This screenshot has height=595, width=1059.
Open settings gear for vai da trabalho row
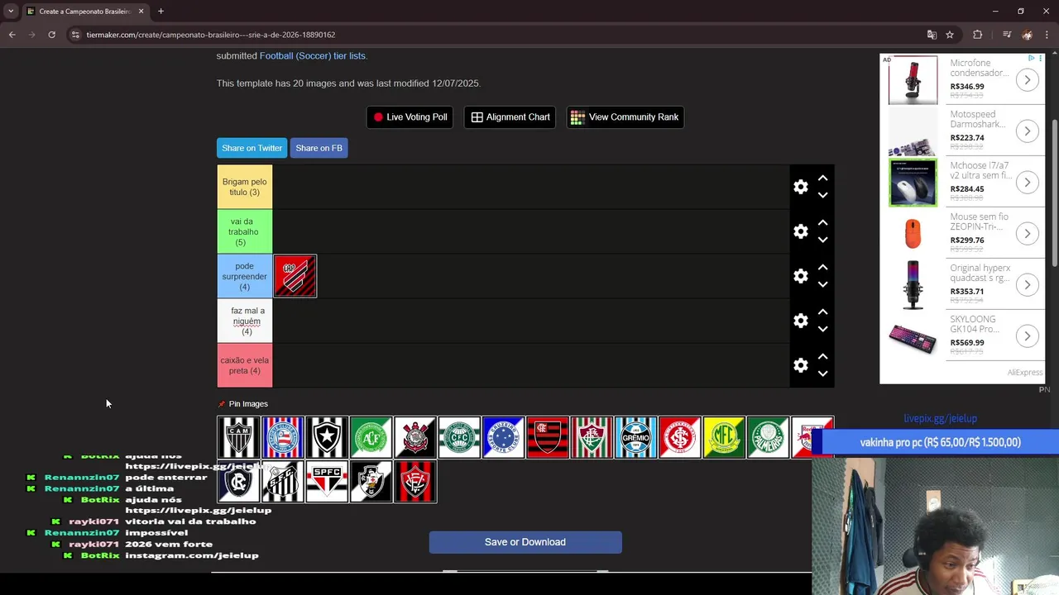tap(800, 231)
